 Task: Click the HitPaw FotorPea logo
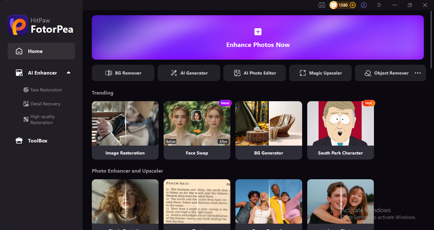18,26
